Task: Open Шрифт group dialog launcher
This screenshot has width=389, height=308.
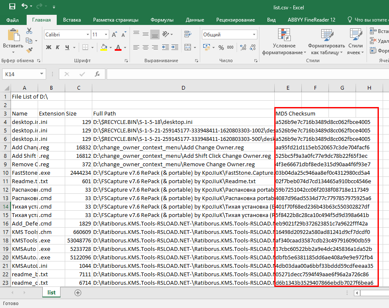Action: tap(126, 60)
